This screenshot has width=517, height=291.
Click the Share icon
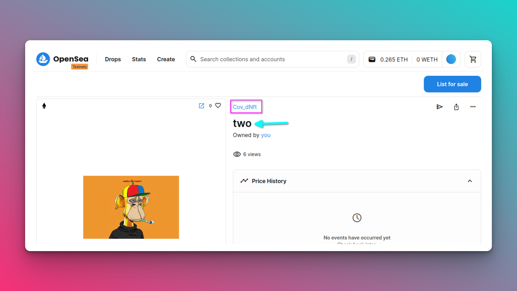click(x=456, y=107)
